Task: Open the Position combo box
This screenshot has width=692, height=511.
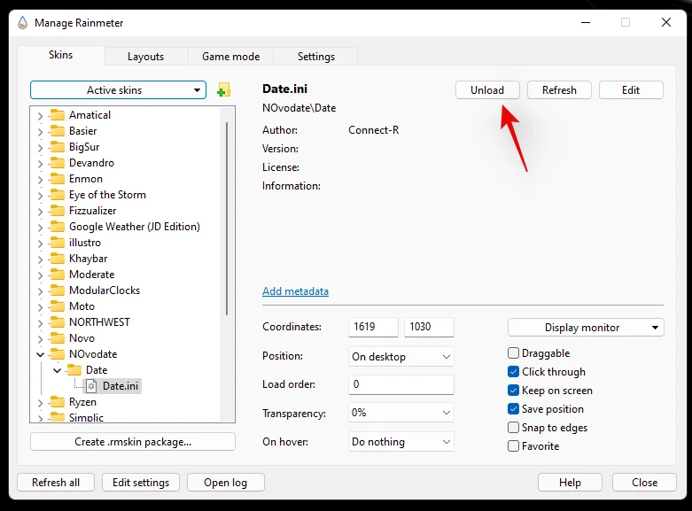Action: 401,357
